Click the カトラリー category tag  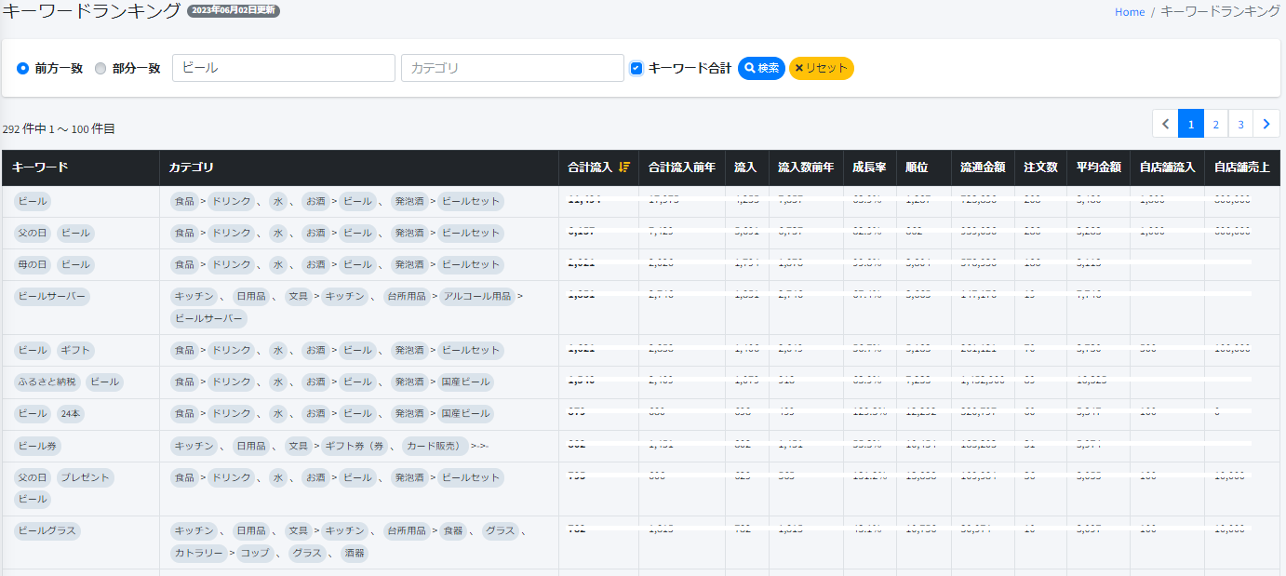click(198, 553)
